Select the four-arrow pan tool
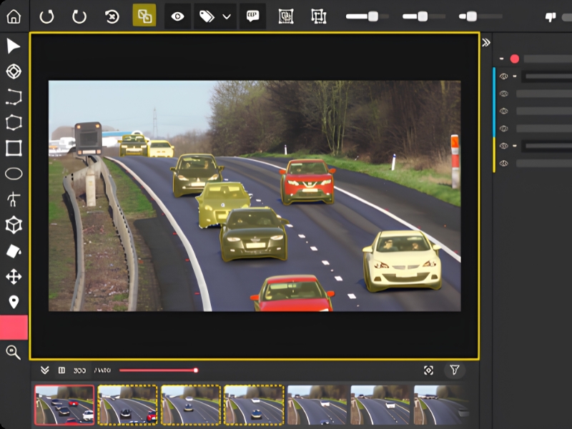572x429 pixels. [x=14, y=277]
